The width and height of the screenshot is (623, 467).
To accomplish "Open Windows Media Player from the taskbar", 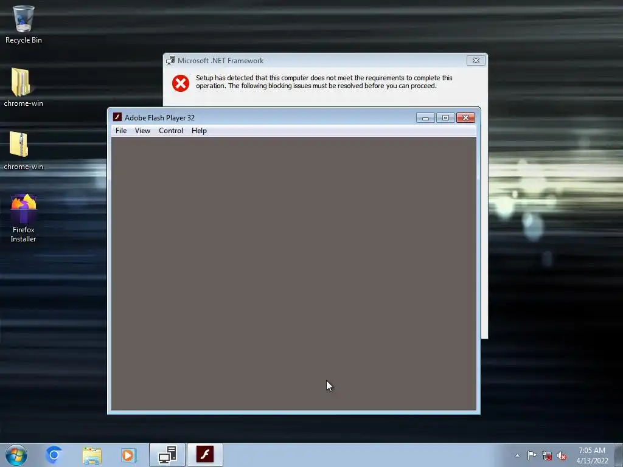I will [129, 455].
